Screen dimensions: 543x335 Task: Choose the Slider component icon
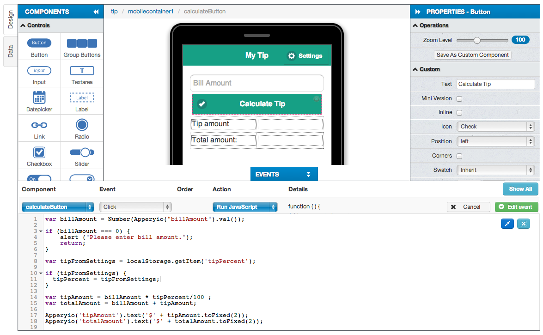coord(82,152)
